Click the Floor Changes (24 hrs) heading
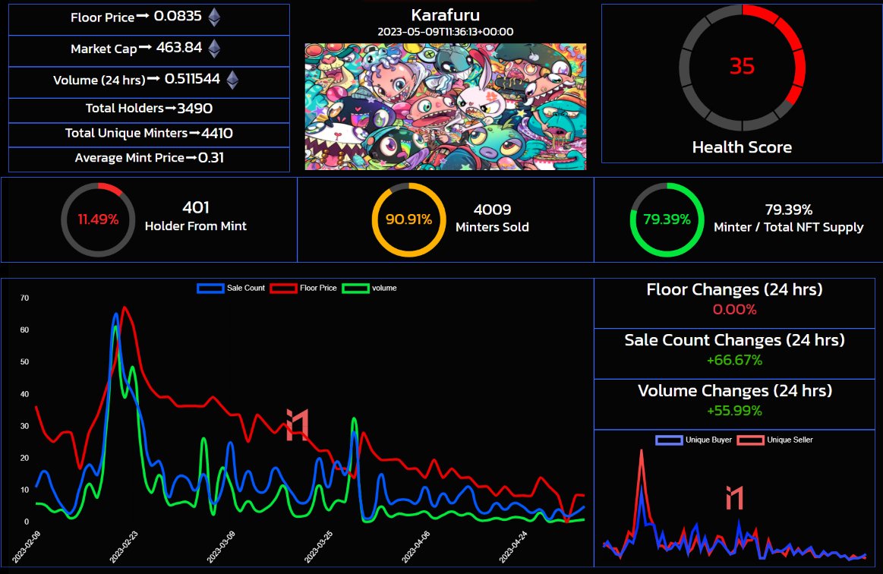Image resolution: width=883 pixels, height=574 pixels. [734, 289]
